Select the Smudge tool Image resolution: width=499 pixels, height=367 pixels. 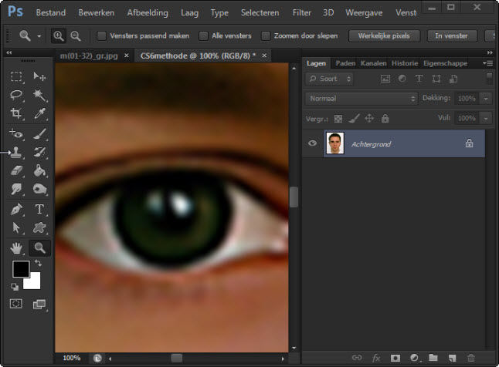pos(16,189)
